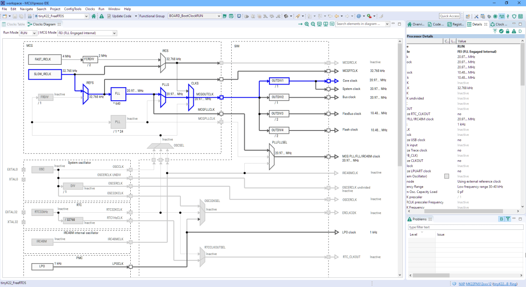The width and height of the screenshot is (526, 287).
Task: Click the Zoom Out icon above the diagram
Action: point(313,23)
